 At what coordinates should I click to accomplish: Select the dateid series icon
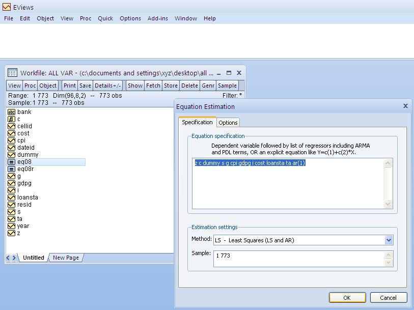point(11,148)
